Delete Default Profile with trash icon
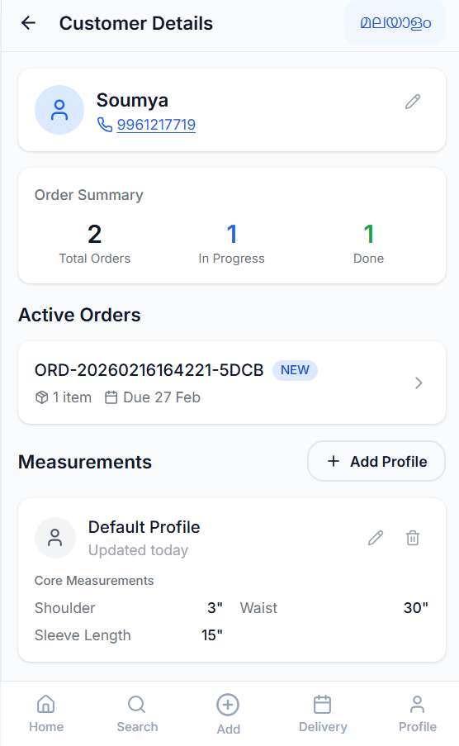The image size is (459, 746). coord(413,538)
